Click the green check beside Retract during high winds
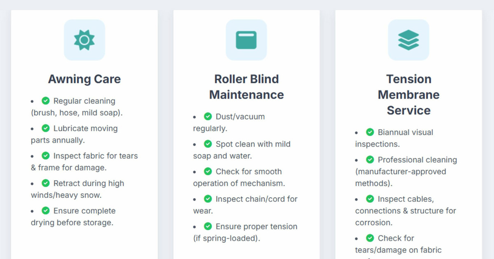Viewport: 494px width, 259px height. (x=46, y=183)
